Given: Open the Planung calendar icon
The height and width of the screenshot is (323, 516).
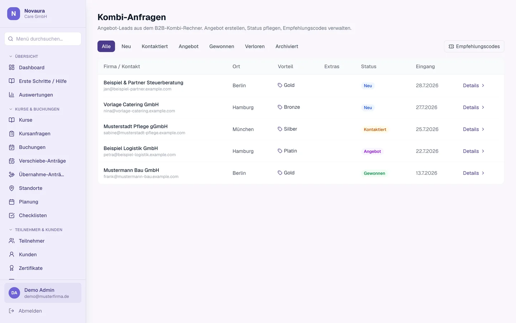Looking at the screenshot, I should pos(11,202).
